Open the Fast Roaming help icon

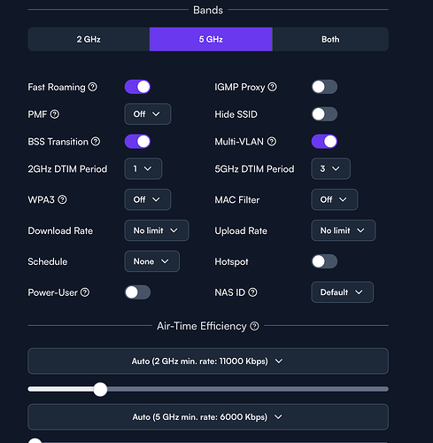pos(93,87)
